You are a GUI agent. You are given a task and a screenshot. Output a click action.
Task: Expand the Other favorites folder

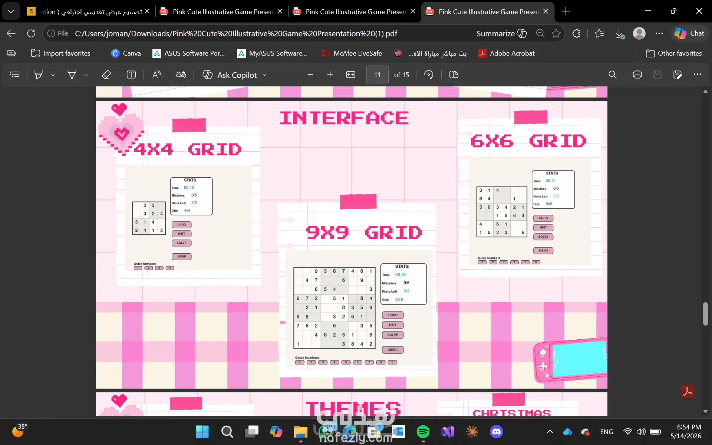pos(674,53)
